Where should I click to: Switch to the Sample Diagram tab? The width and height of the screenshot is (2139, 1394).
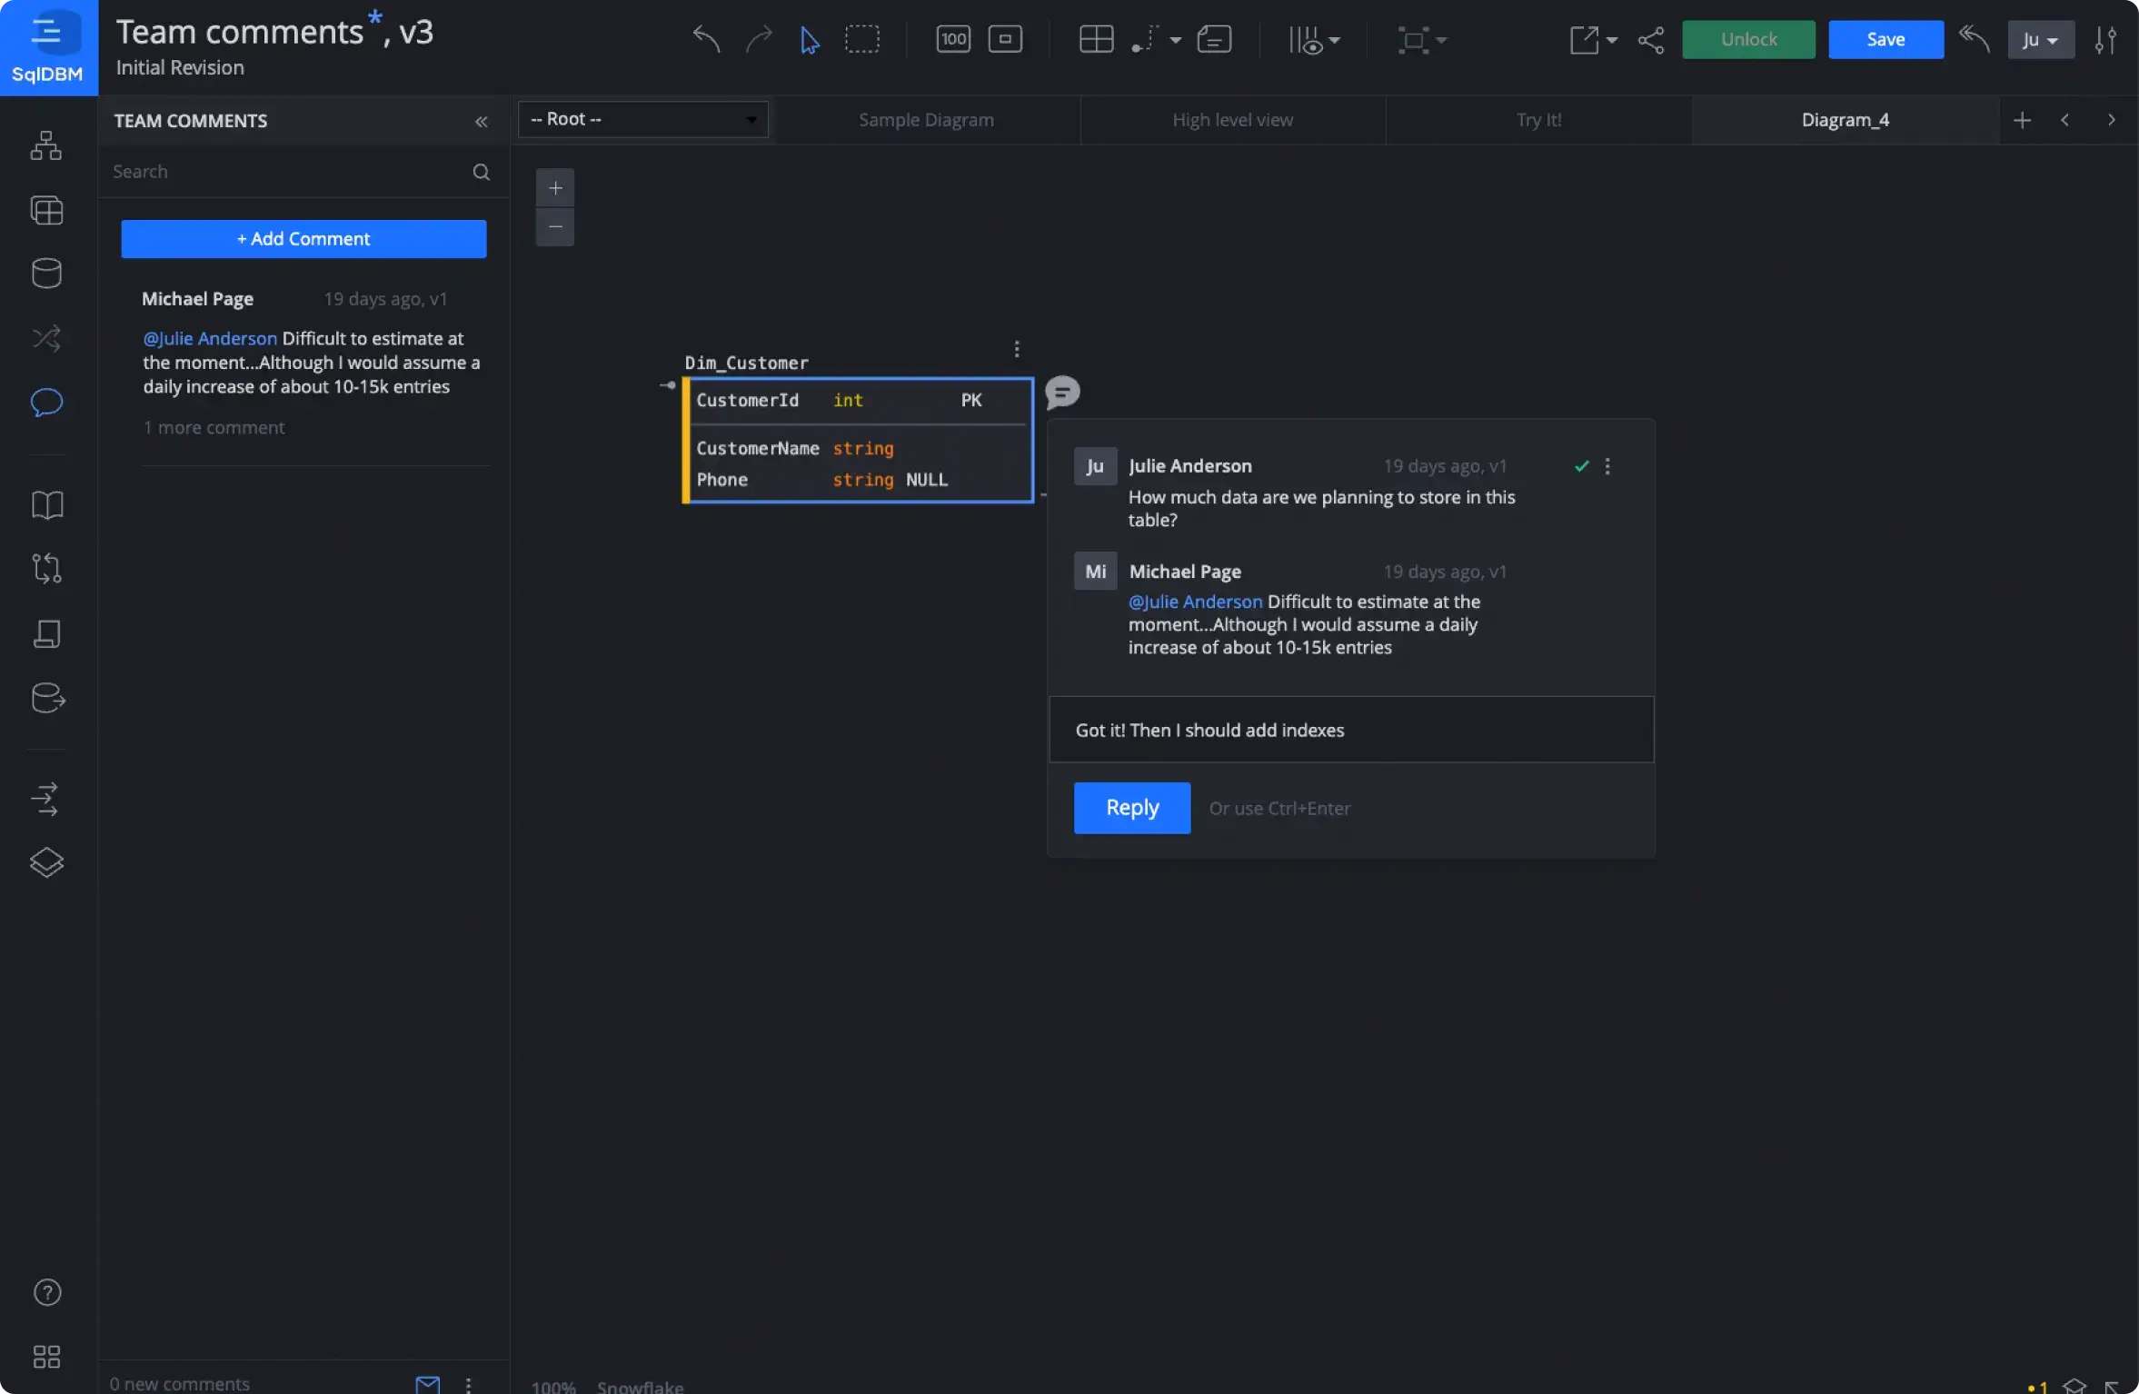926,120
